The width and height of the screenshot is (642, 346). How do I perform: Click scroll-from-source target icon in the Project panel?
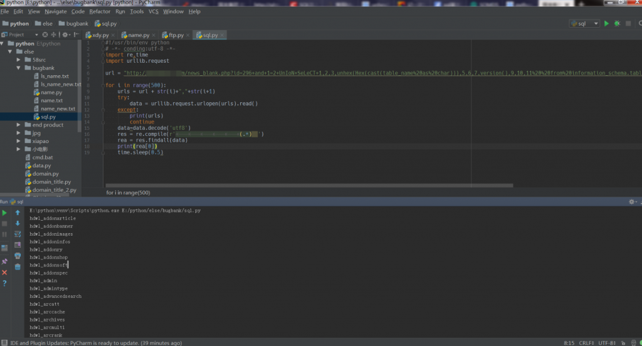click(x=45, y=35)
